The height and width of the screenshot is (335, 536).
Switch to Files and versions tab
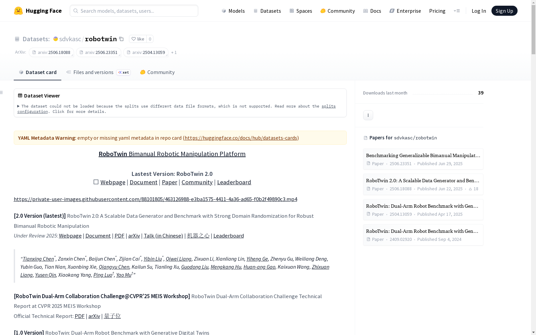[x=98, y=72]
